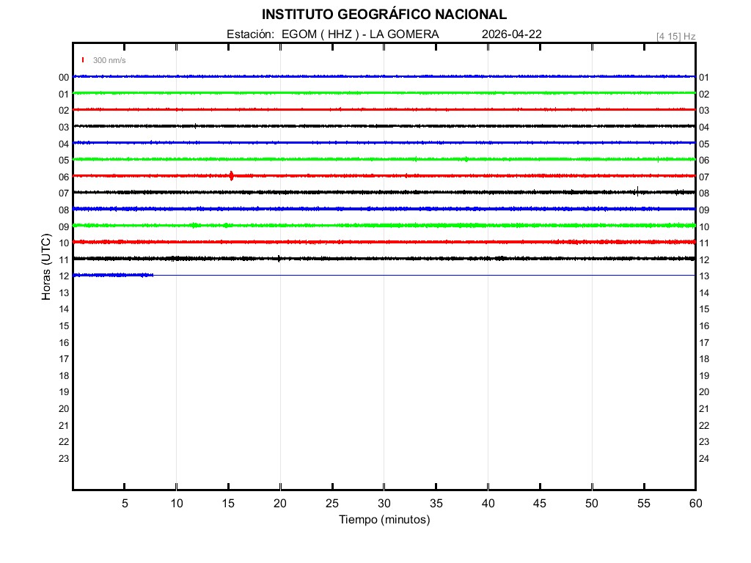The image size is (751, 563).
Task: Click the left hour label 00
Action: 64,77
